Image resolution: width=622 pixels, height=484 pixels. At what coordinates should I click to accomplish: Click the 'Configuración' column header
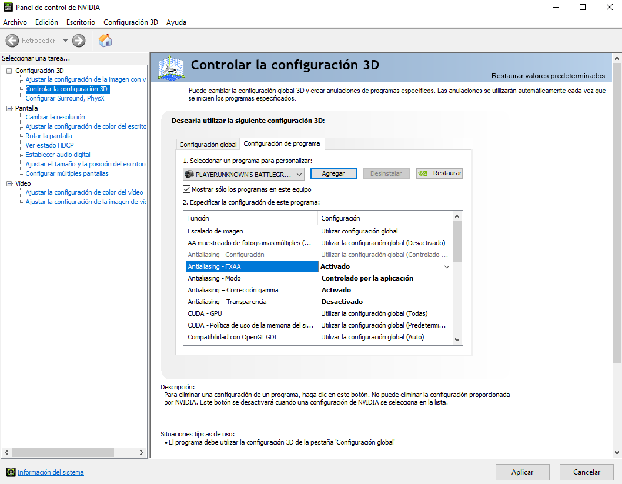click(340, 218)
